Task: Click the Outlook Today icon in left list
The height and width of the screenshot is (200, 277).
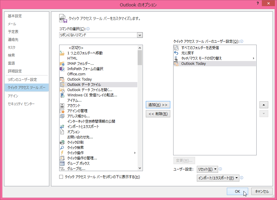Action: pos(62,79)
